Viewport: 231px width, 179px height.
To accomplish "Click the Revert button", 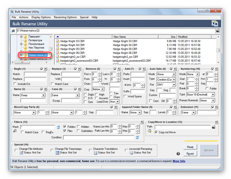I will pyautogui.click(x=190, y=154).
